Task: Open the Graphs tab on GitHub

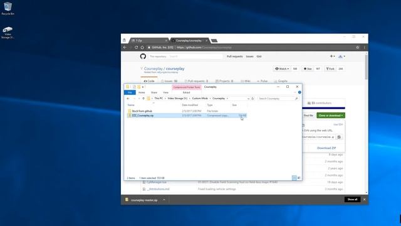Action: (281, 81)
